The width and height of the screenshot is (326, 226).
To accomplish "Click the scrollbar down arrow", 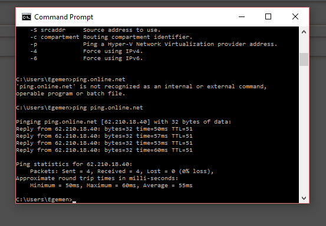I will (x=304, y=198).
